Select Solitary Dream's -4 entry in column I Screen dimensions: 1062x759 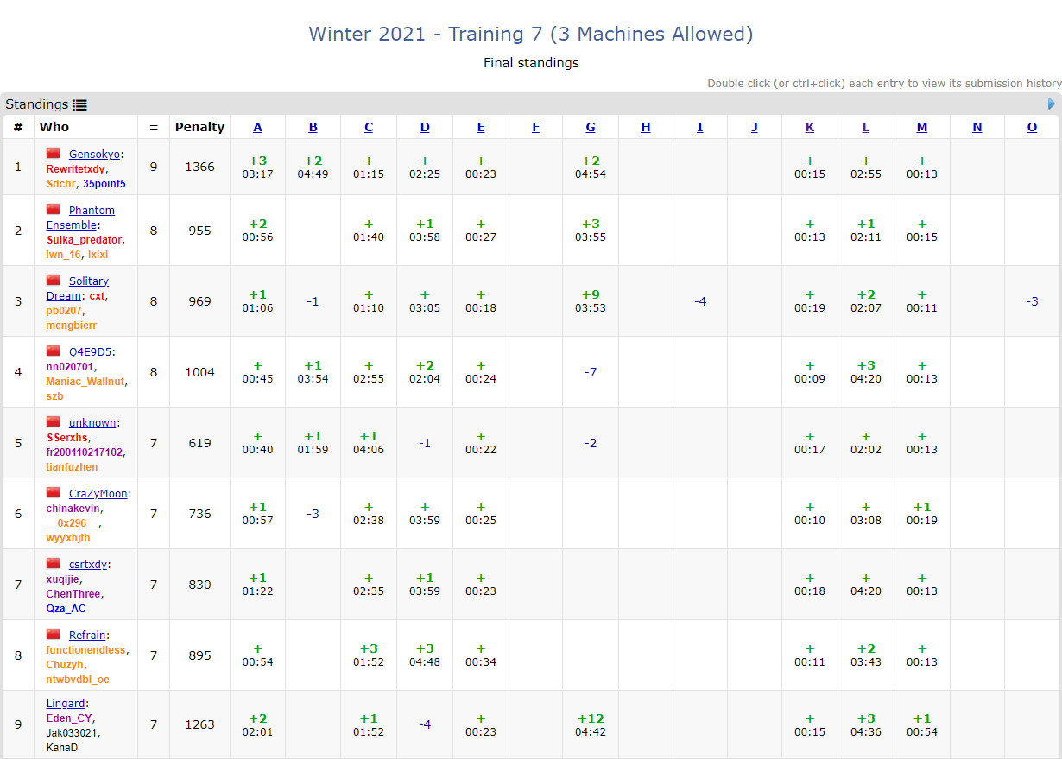[700, 301]
